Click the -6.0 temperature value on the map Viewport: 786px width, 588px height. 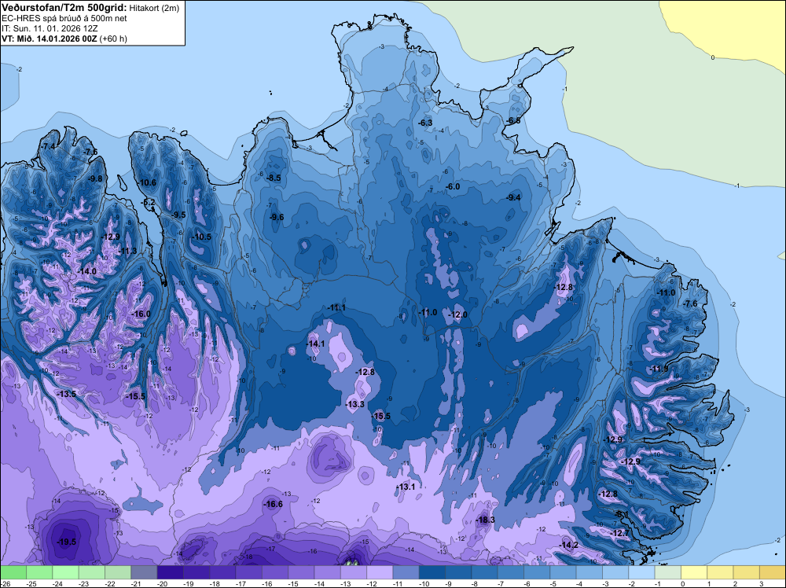tap(453, 186)
